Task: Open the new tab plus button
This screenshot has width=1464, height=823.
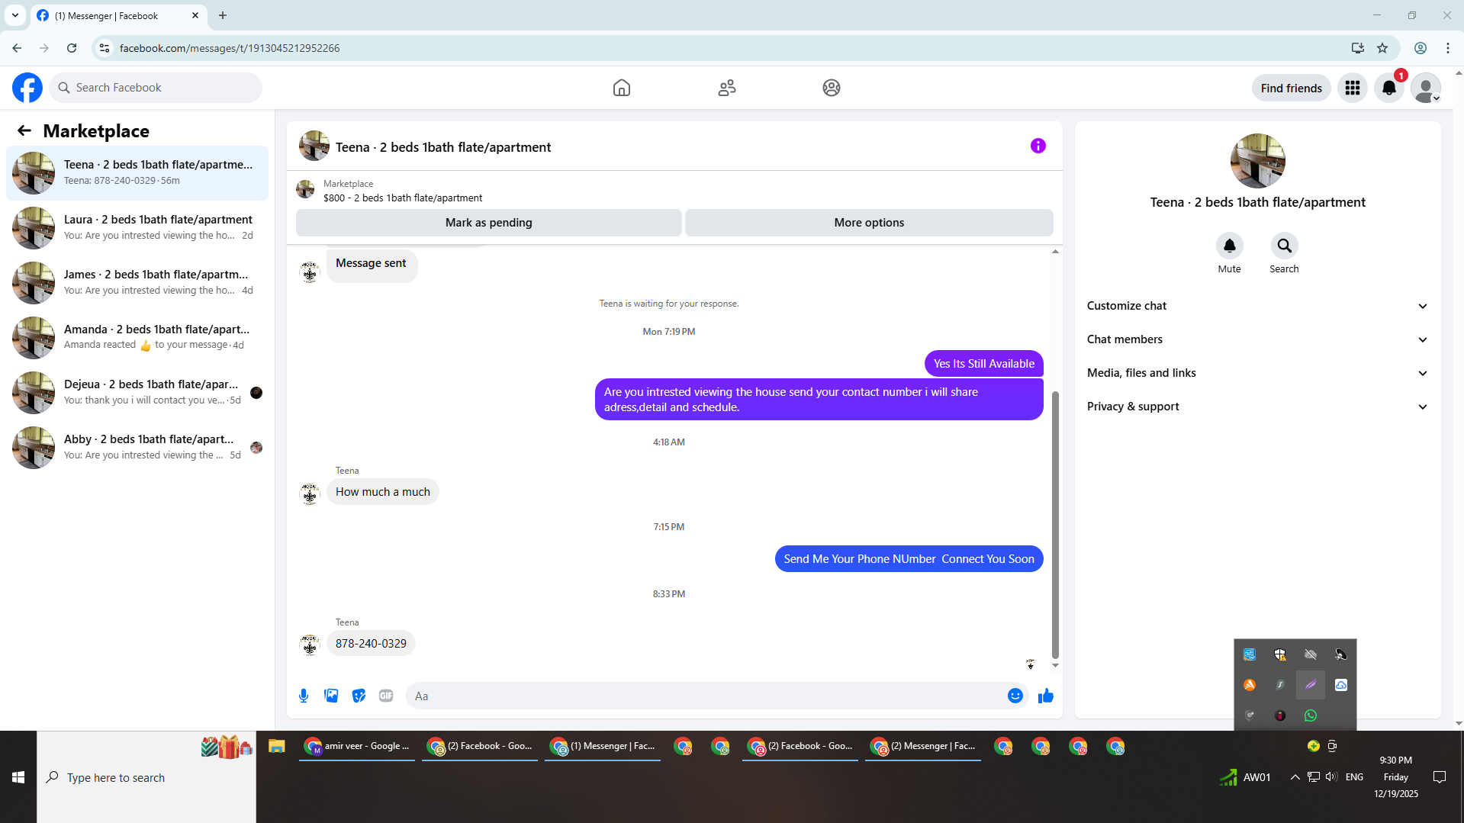Action: (223, 15)
